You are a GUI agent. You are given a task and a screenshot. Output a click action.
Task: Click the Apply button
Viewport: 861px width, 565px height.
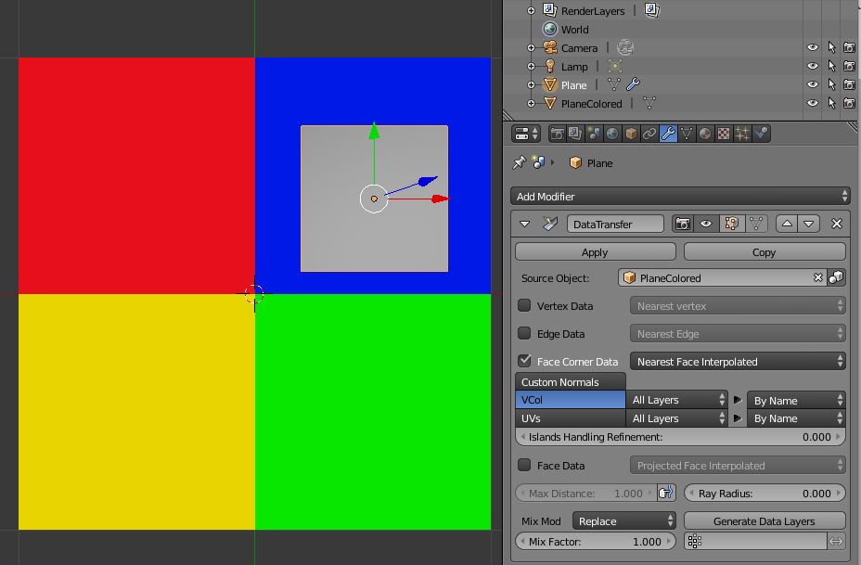[596, 252]
